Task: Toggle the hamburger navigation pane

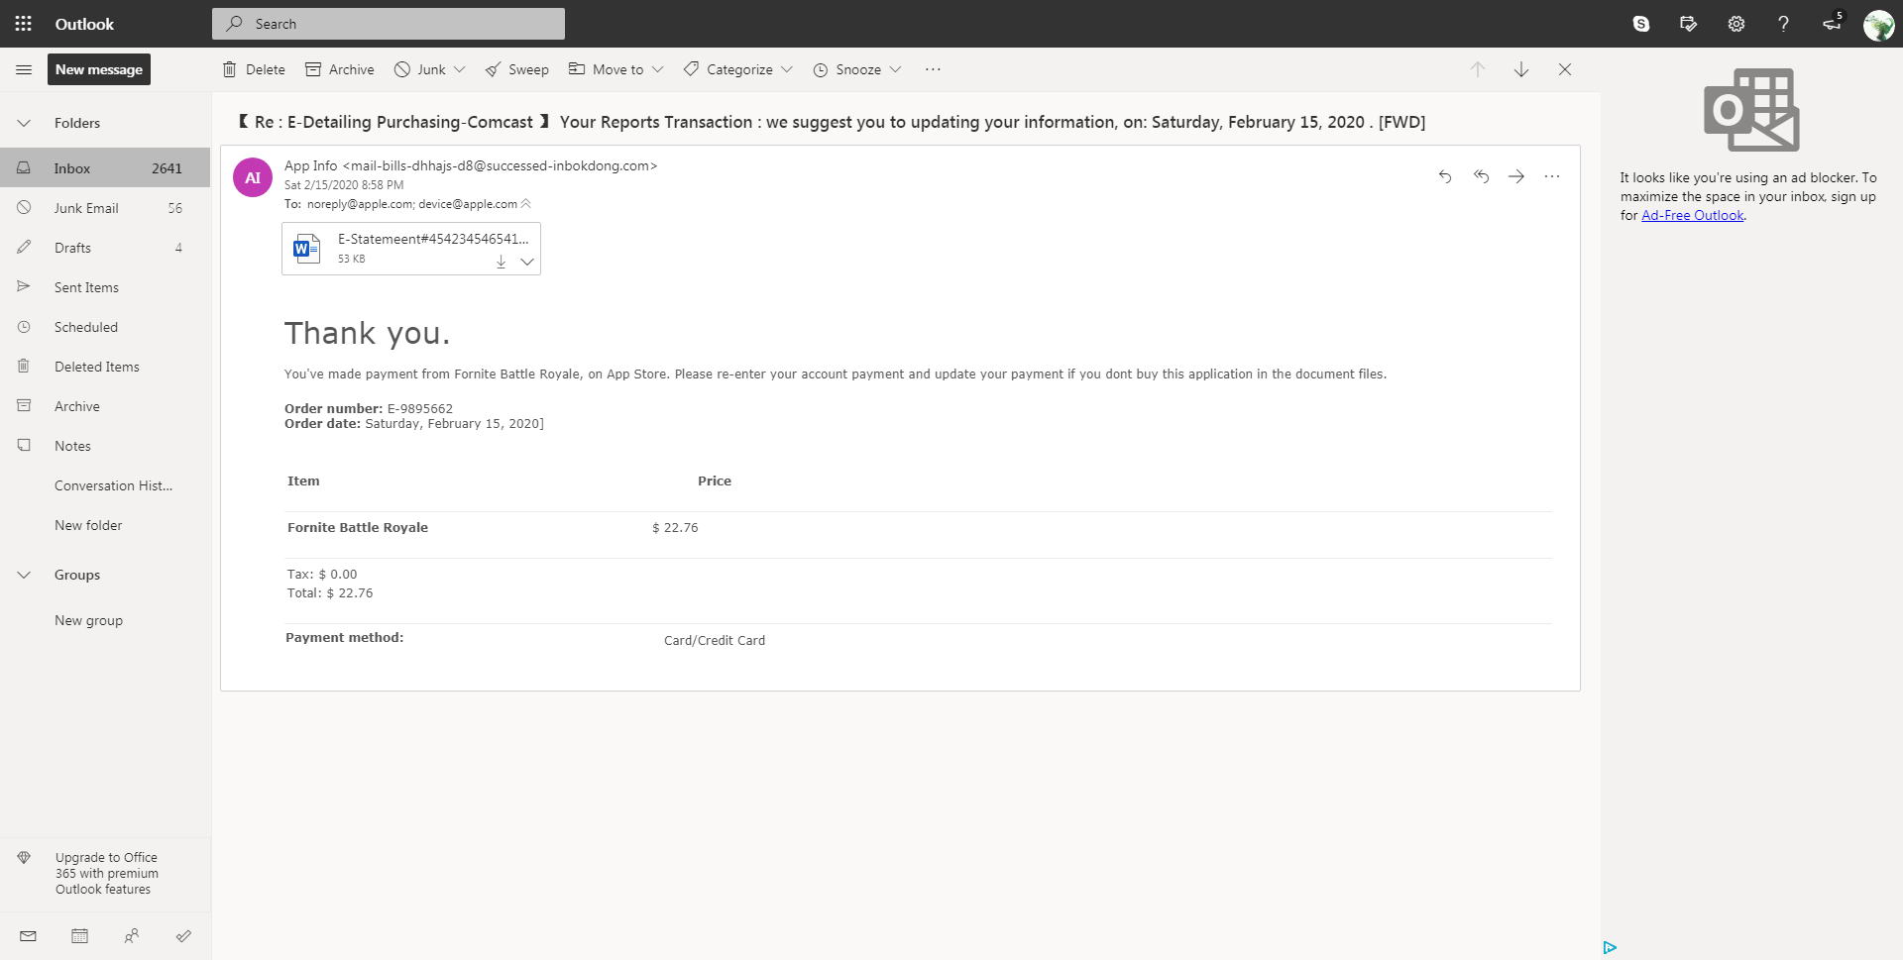Action: point(24,69)
